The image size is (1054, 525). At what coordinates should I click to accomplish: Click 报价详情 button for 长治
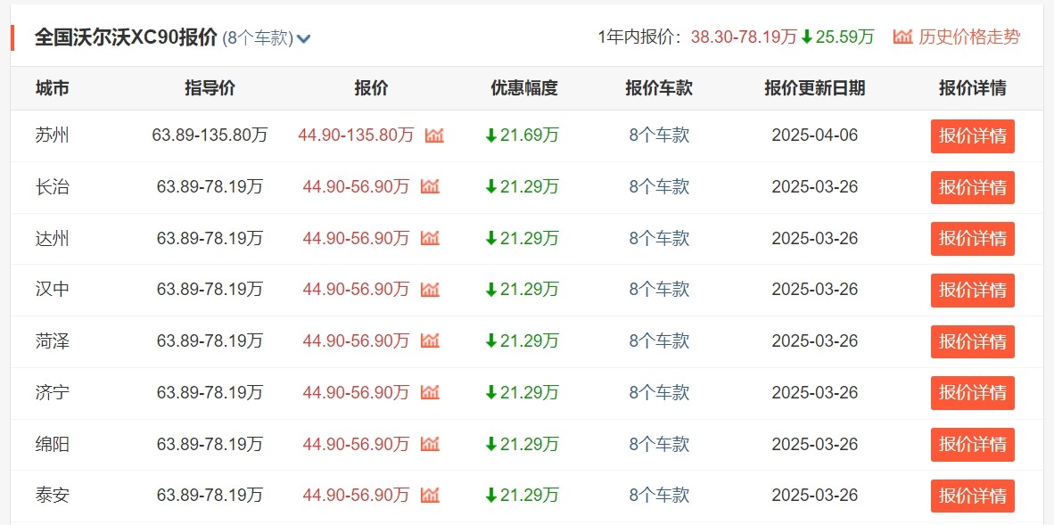972,187
